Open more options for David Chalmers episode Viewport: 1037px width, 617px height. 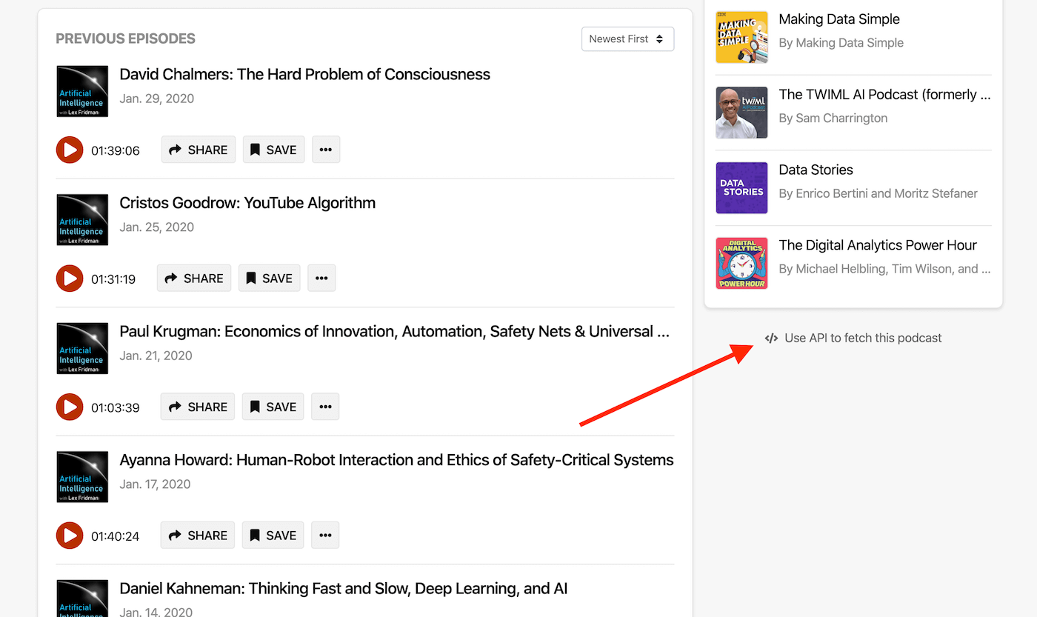(x=326, y=150)
